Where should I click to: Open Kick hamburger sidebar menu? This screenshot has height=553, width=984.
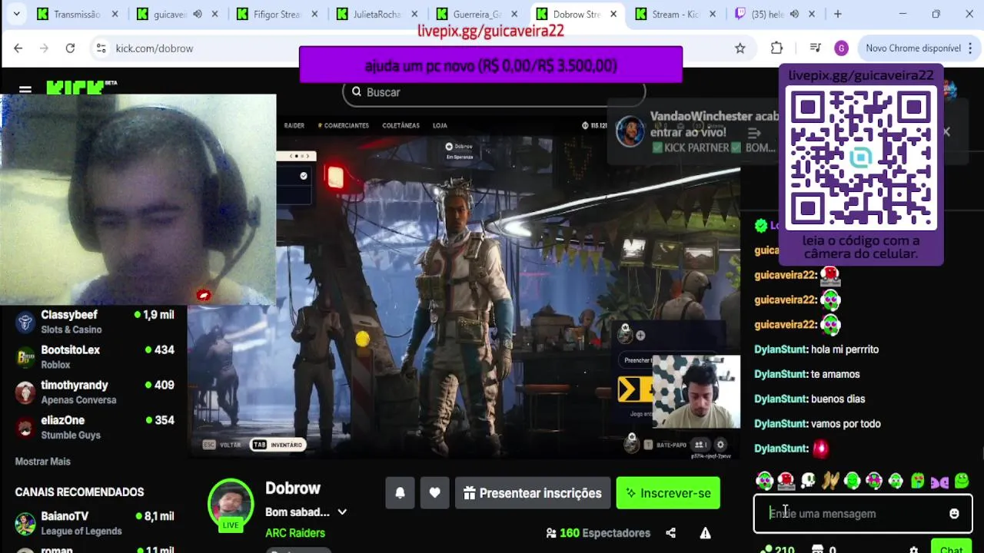point(25,89)
